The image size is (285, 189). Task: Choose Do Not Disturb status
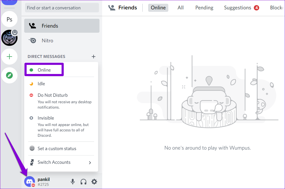[x=61, y=101]
